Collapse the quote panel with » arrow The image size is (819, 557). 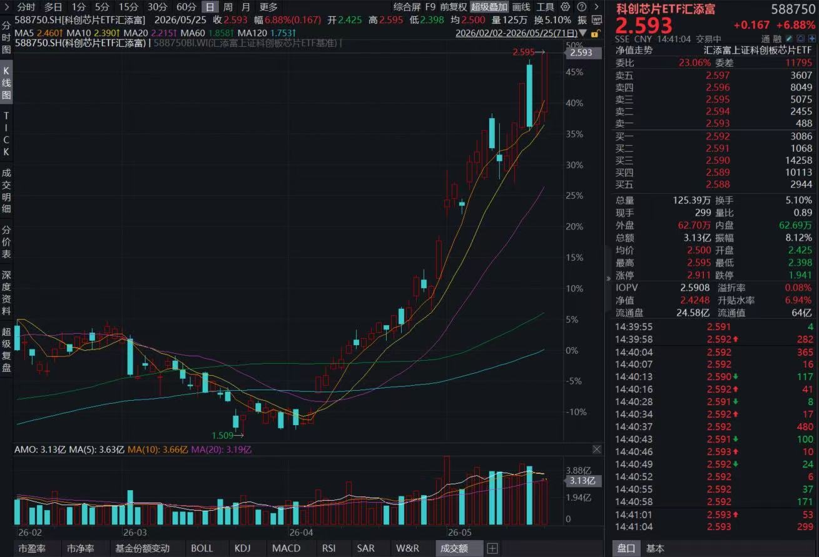click(609, 278)
